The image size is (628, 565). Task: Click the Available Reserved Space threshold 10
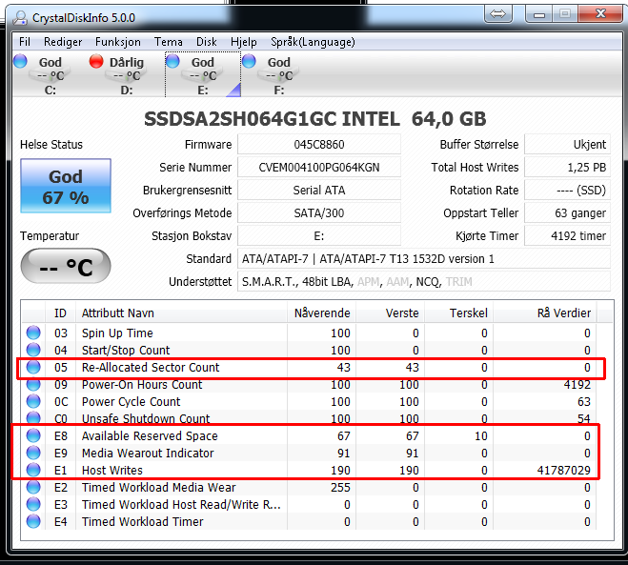click(x=481, y=435)
